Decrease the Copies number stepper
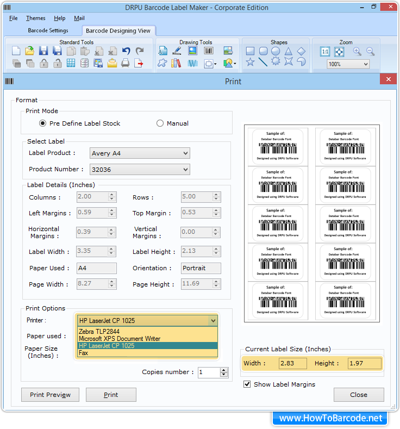This screenshot has height=429, width=400. [x=224, y=375]
